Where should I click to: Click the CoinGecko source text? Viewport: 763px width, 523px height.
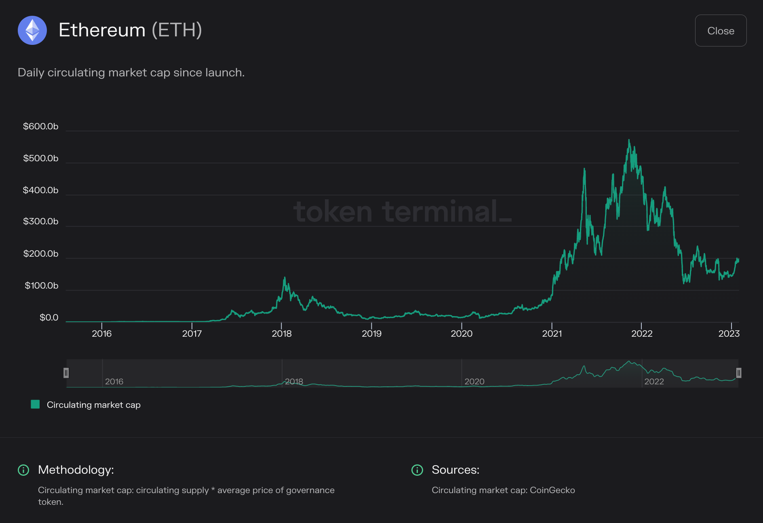(x=552, y=490)
